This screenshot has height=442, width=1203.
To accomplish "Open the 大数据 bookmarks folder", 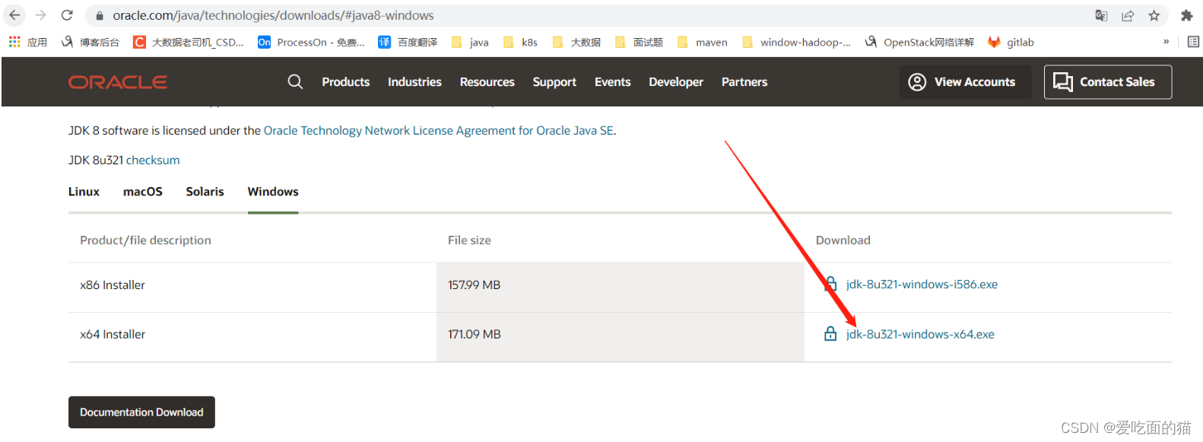I will (x=576, y=42).
